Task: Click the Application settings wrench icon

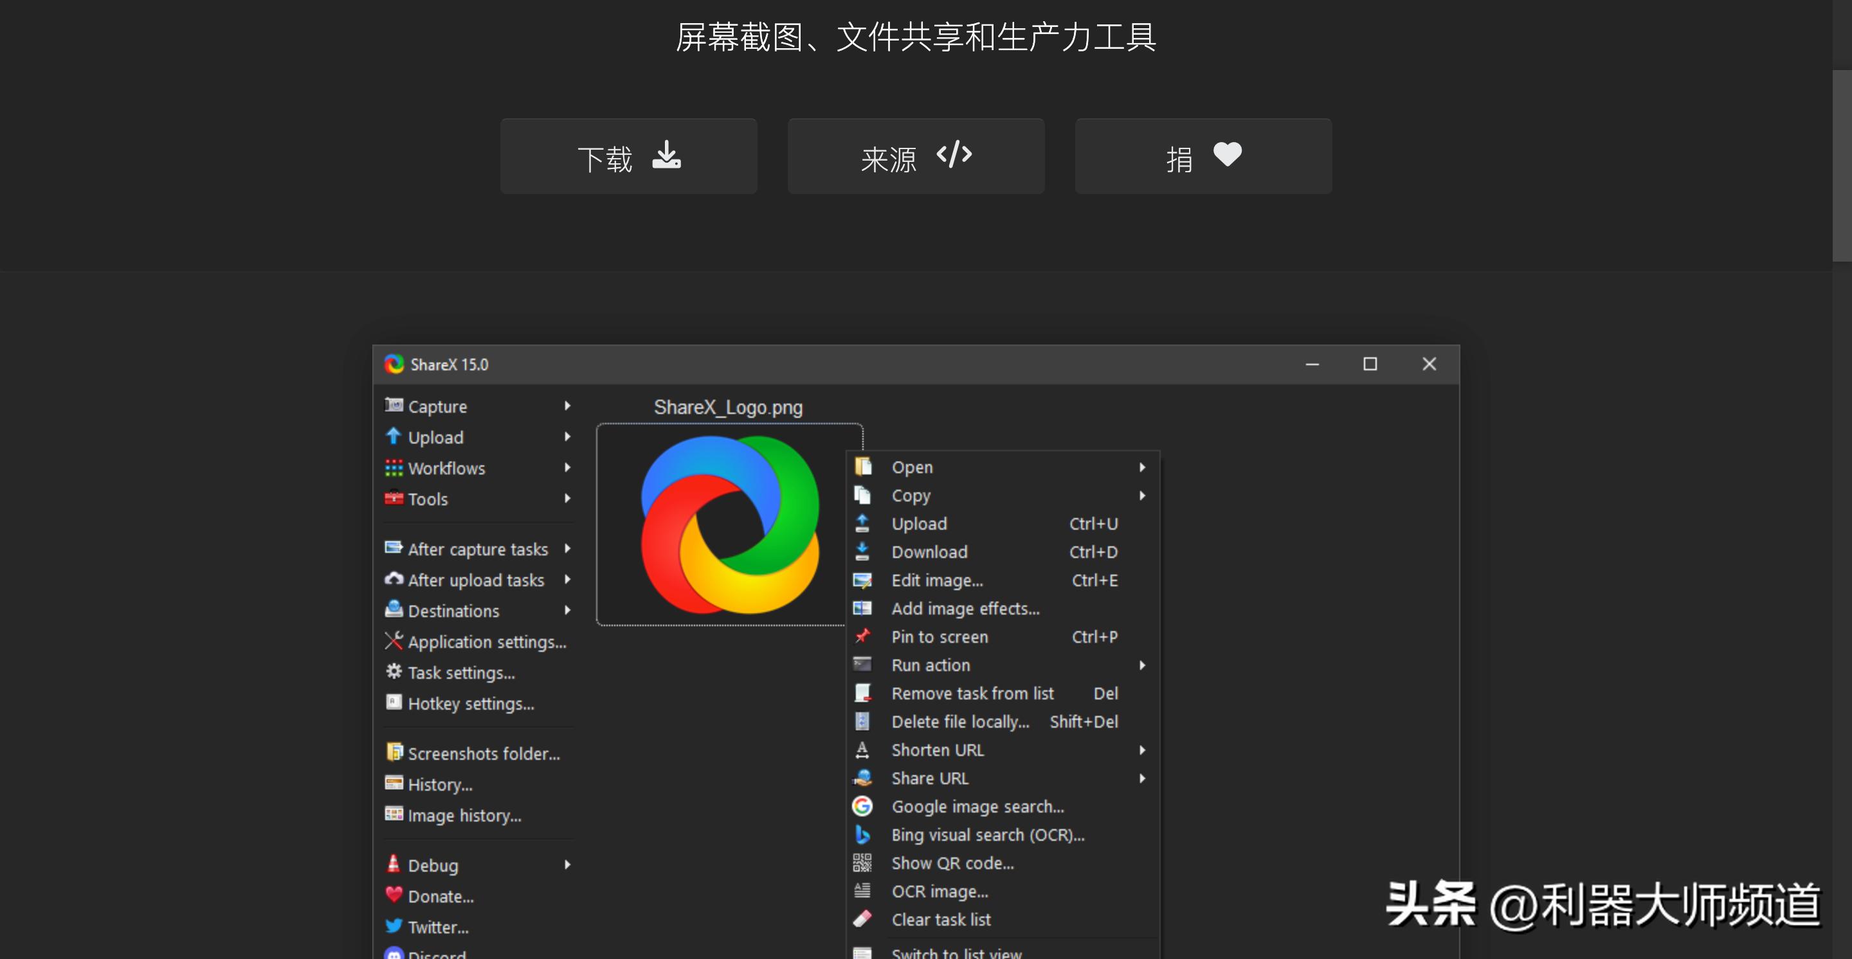Action: tap(394, 641)
